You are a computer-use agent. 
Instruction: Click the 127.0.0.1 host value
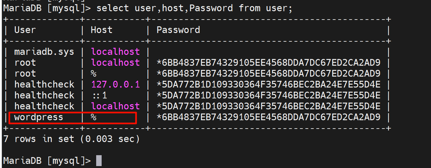(115, 85)
